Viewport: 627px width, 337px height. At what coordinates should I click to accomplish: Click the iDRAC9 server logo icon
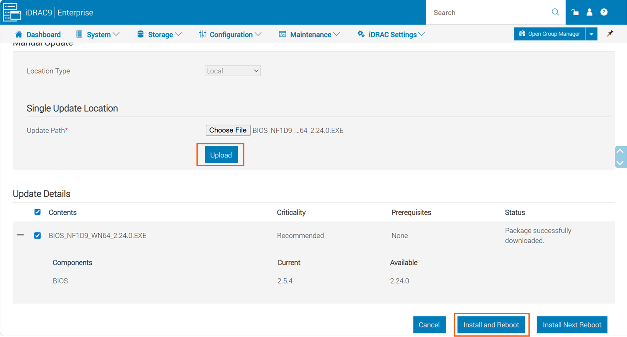click(12, 12)
